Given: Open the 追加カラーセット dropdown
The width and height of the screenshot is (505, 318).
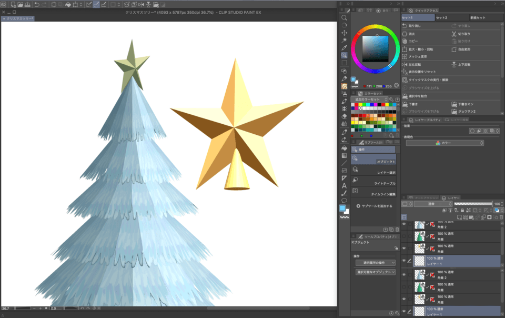Looking at the screenshot, I should coord(369,99).
